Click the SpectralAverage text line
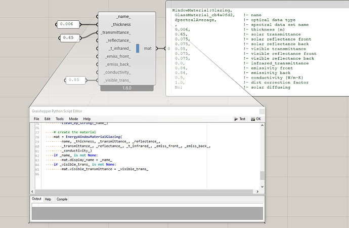 point(195,20)
